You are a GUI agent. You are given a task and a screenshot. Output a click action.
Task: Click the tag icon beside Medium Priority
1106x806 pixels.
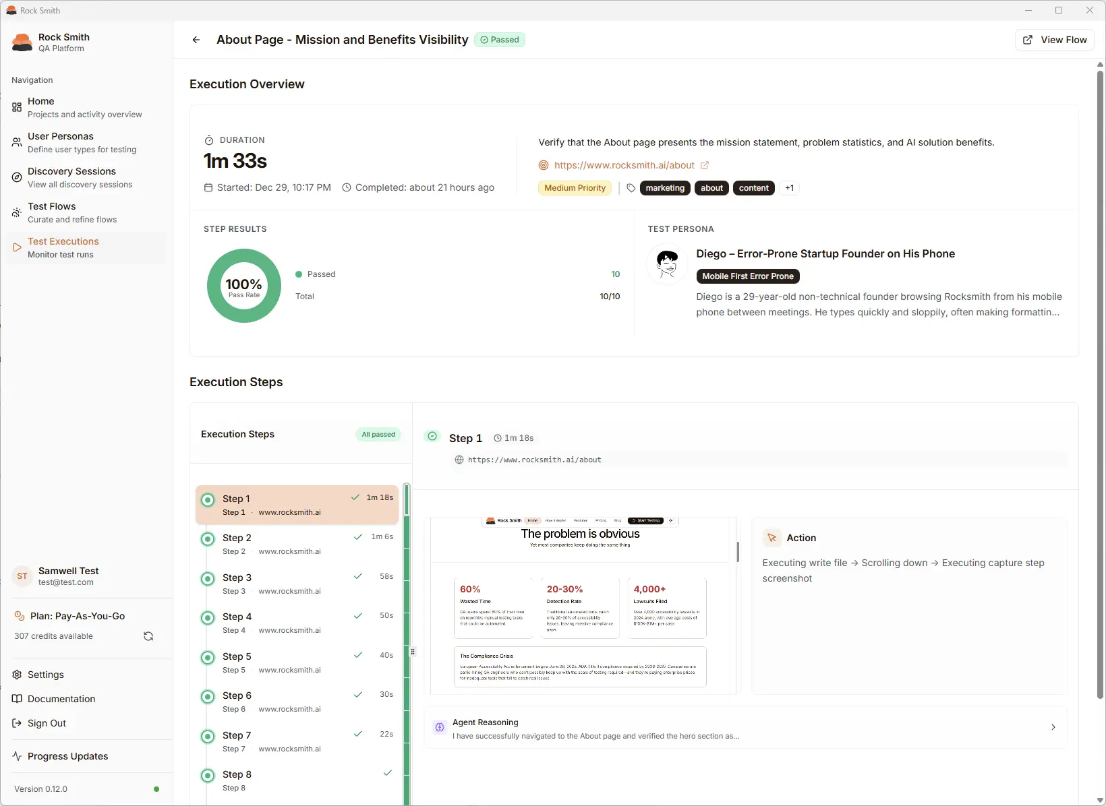pos(631,188)
